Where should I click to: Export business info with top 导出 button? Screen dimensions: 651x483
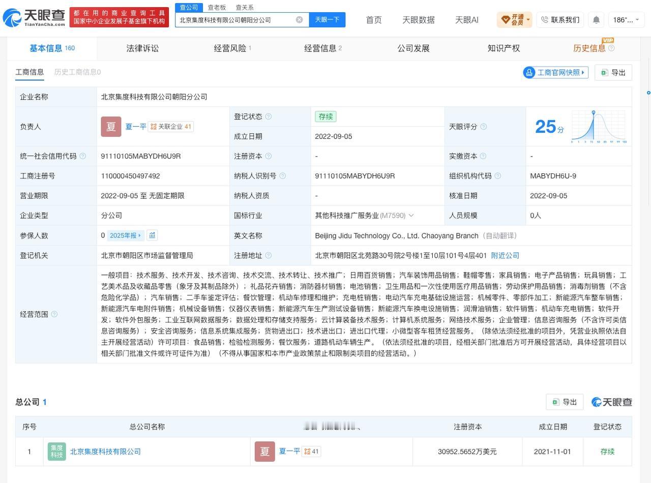click(x=613, y=72)
